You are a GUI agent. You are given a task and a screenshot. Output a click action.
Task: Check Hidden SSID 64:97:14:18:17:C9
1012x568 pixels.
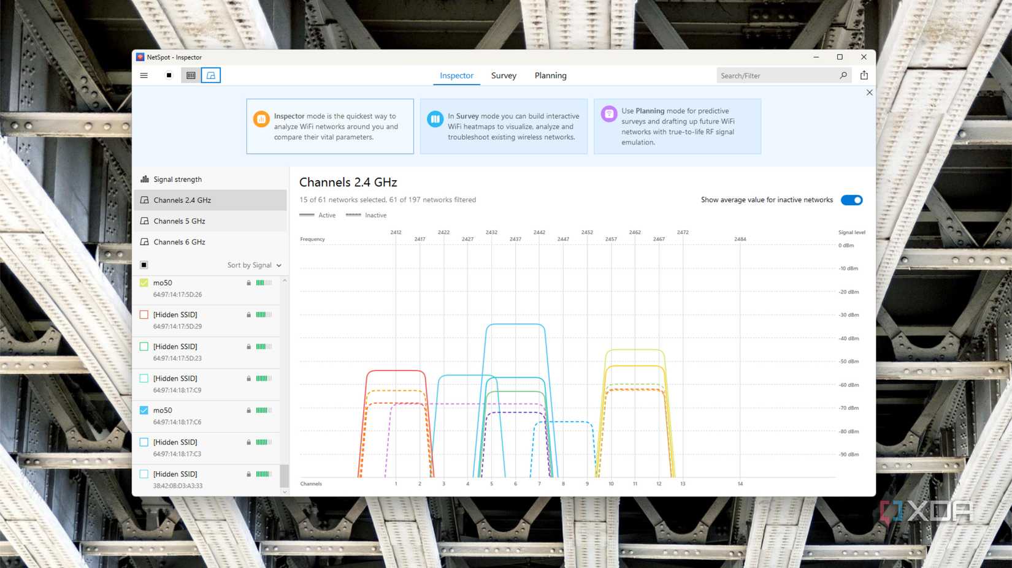click(x=144, y=378)
